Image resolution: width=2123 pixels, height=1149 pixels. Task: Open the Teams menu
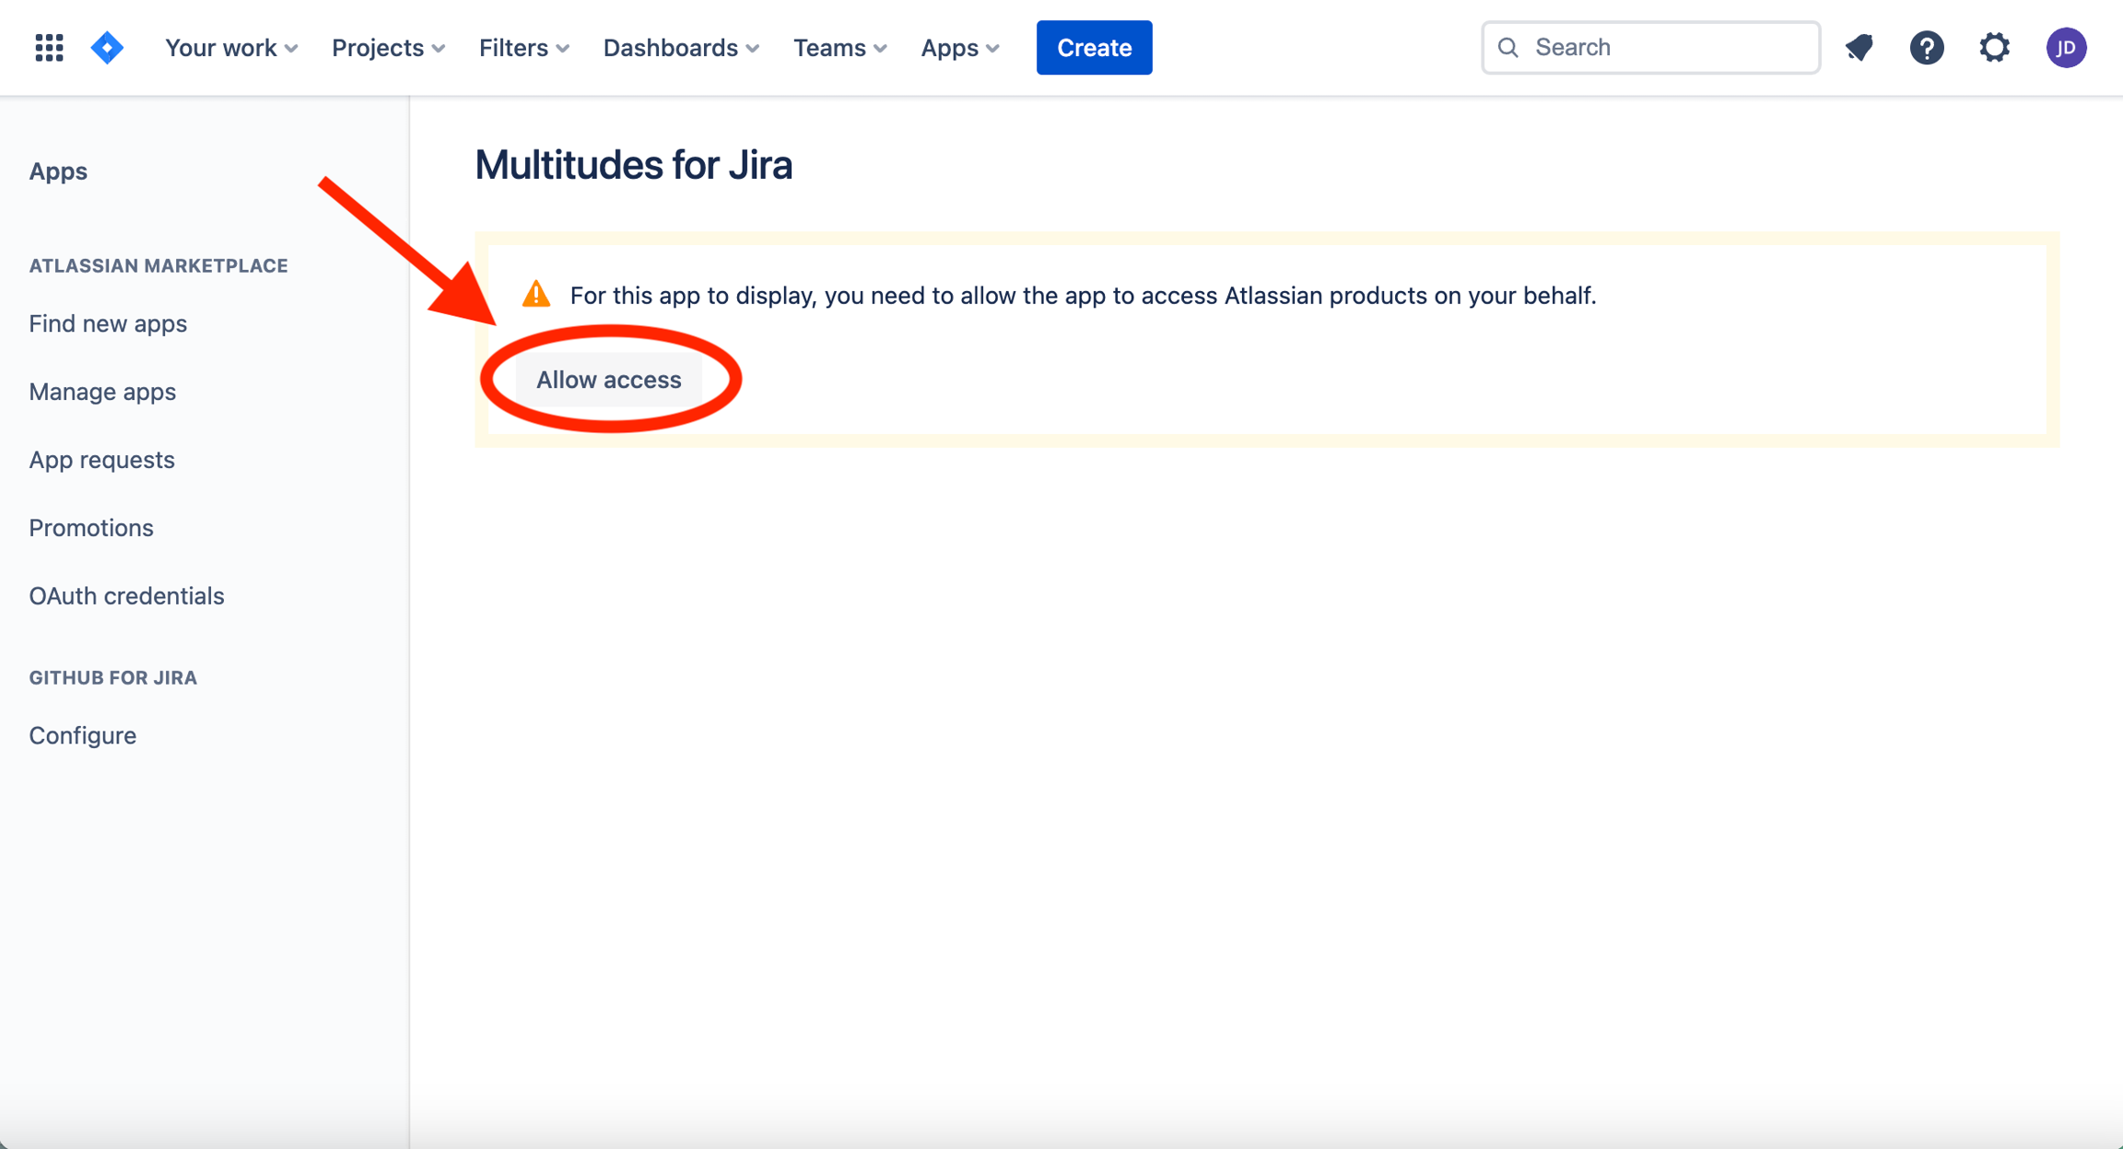839,47
